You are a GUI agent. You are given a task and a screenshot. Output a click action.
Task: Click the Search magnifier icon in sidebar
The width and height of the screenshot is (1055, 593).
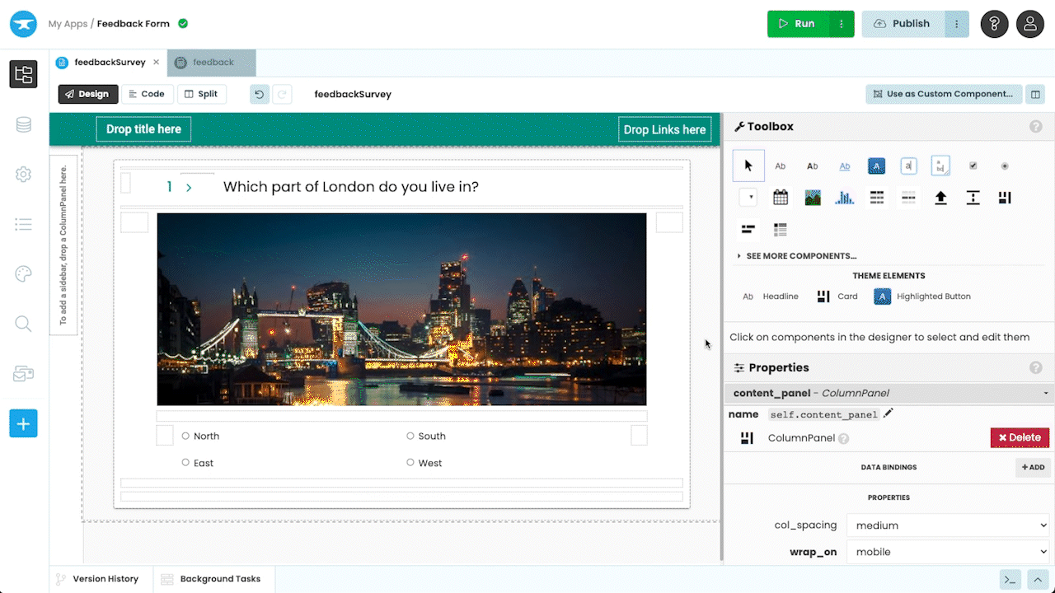[x=23, y=324]
